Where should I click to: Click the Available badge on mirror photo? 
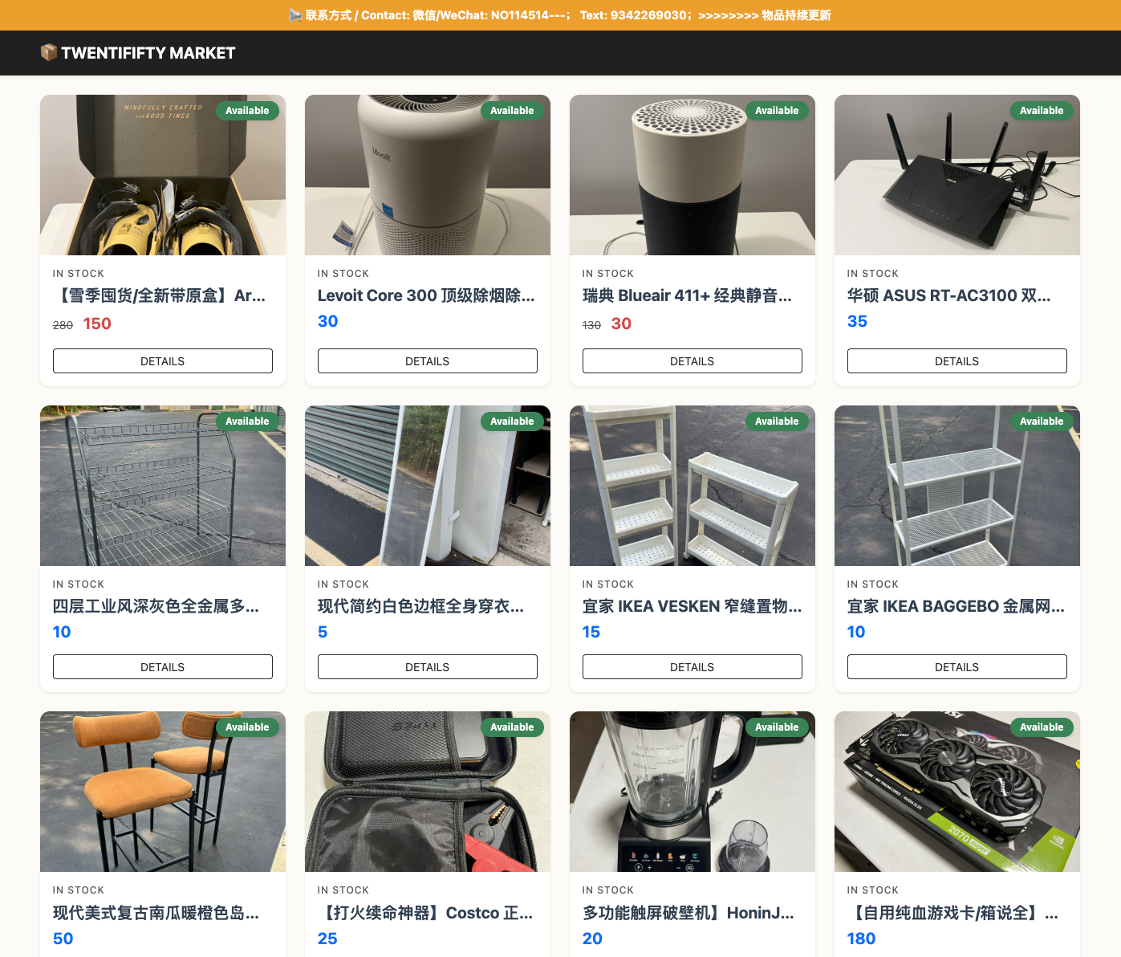pyautogui.click(x=512, y=421)
